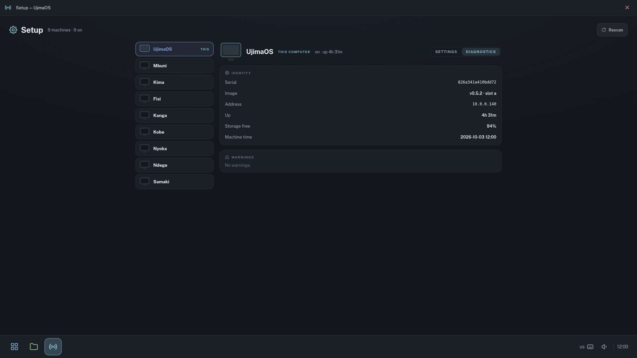The image size is (637, 358).
Task: Open the file manager folder icon
Action: pyautogui.click(x=34, y=347)
